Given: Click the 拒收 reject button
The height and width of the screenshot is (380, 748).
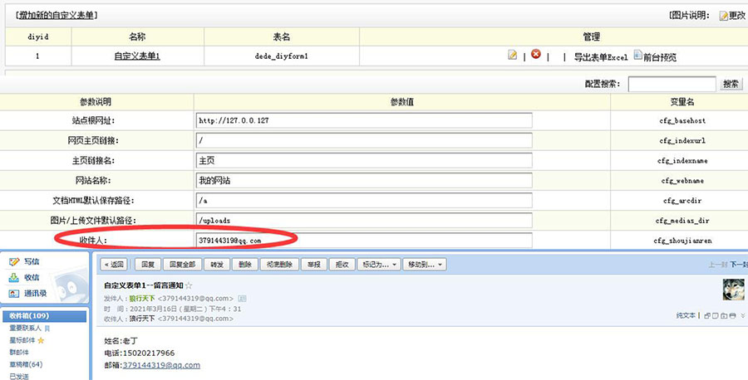Looking at the screenshot, I should (x=342, y=265).
